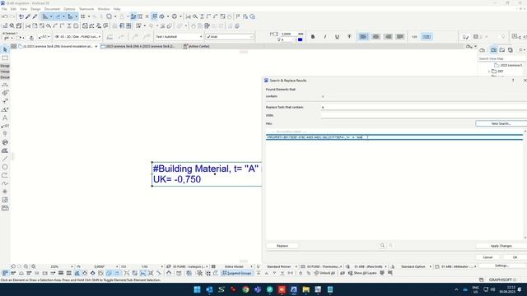This screenshot has height=296, width=527.
Task: Click the Strikethrough formatting button
Action: tap(349, 36)
